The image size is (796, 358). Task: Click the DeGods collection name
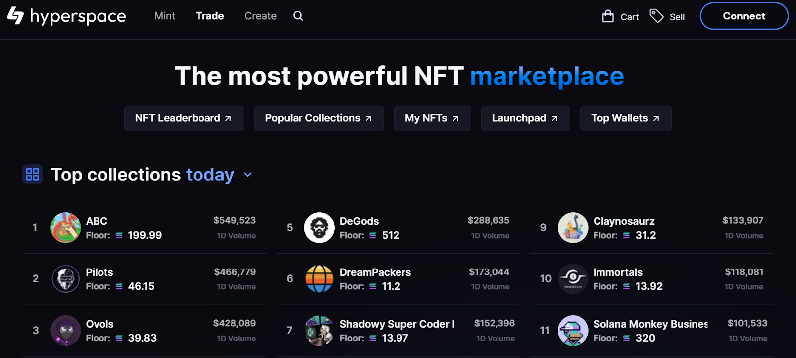359,221
